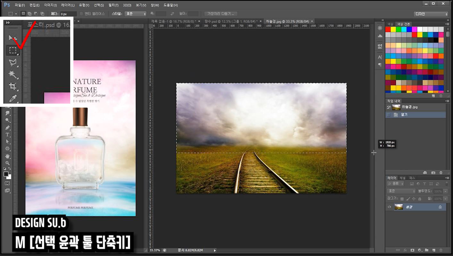Set the foreground color swatch in the toolbox
Viewport: 453px width, 256px height.
(x=6, y=174)
